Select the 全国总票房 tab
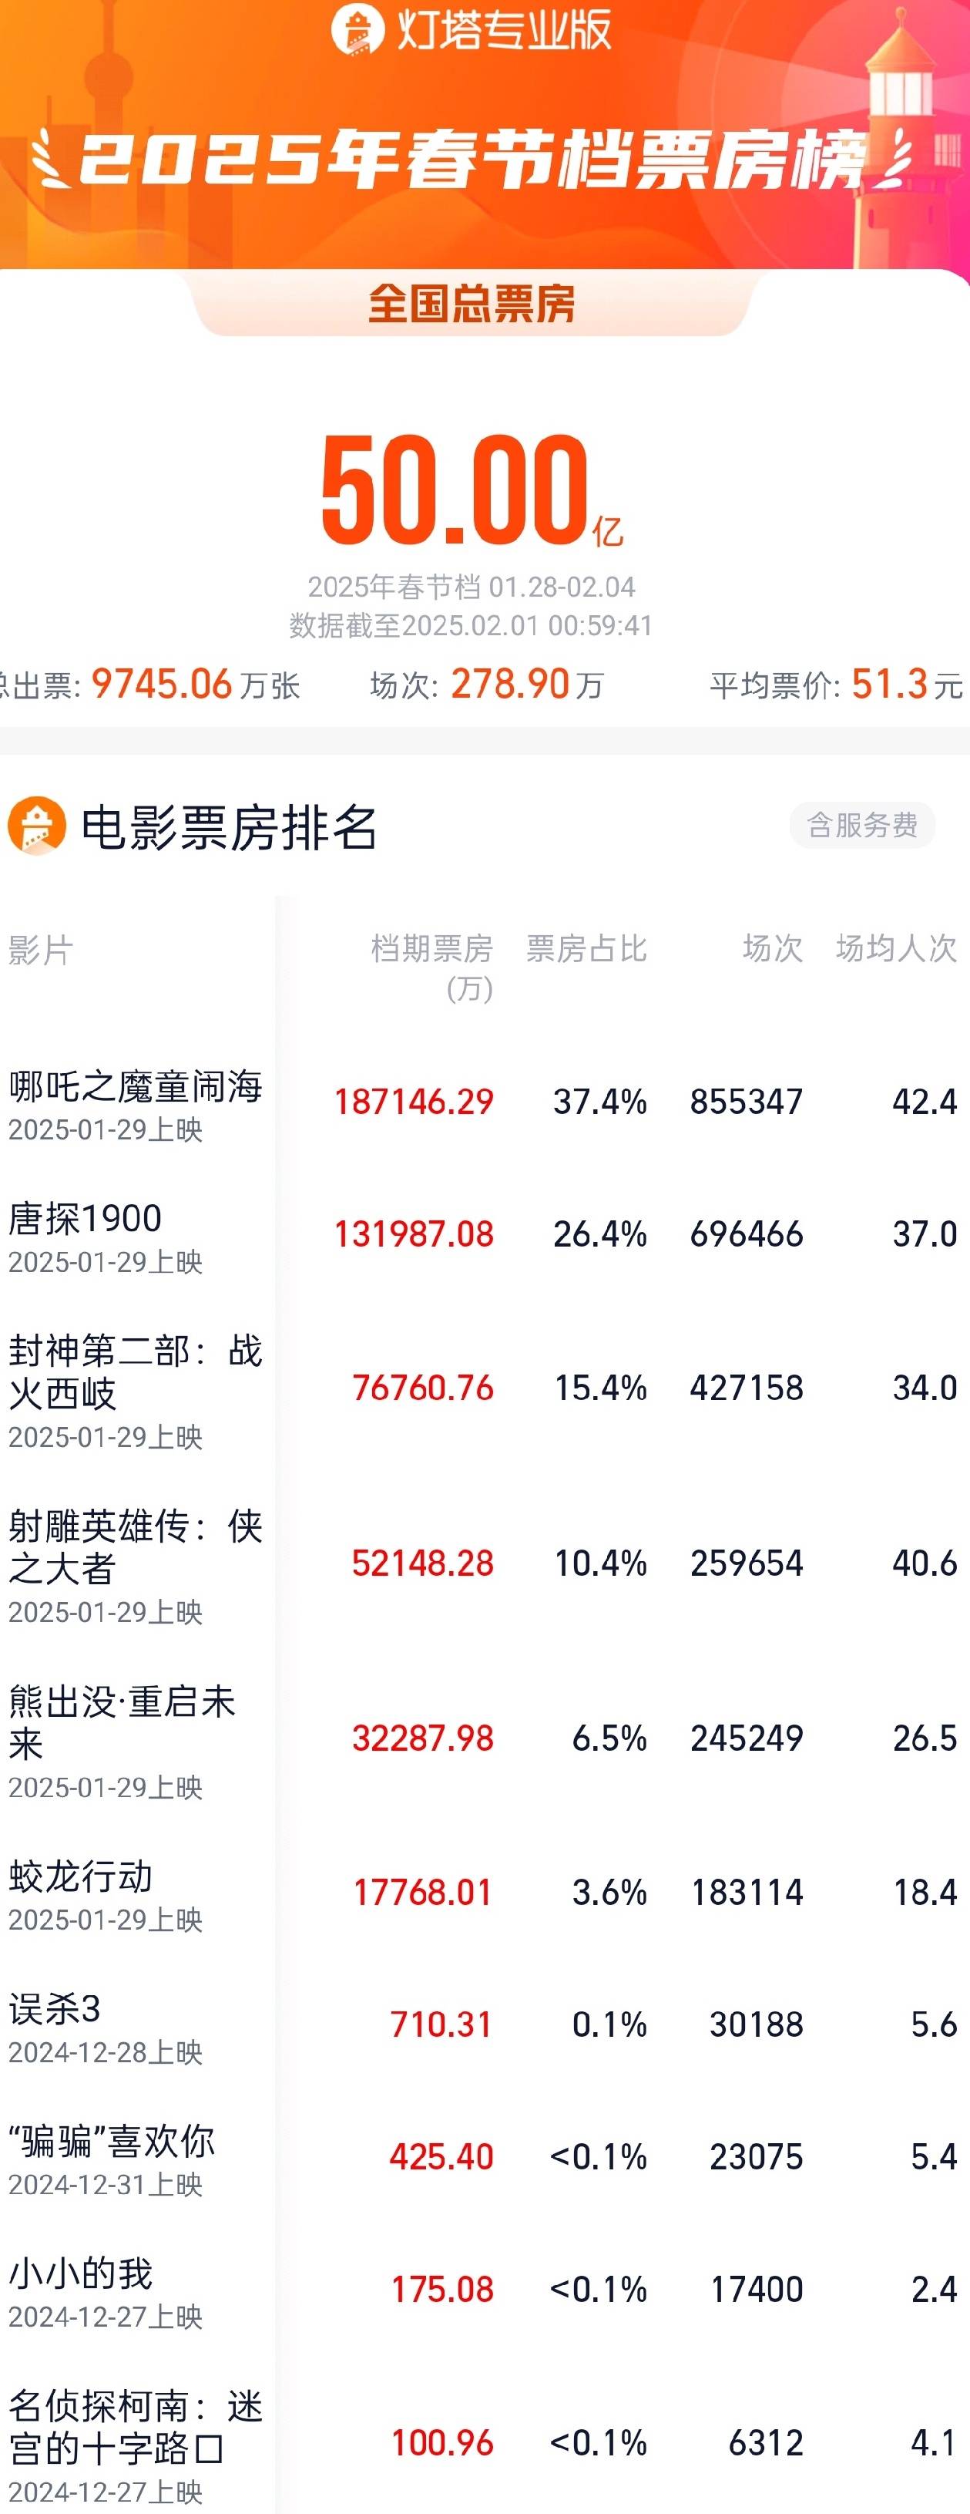 coord(471,304)
